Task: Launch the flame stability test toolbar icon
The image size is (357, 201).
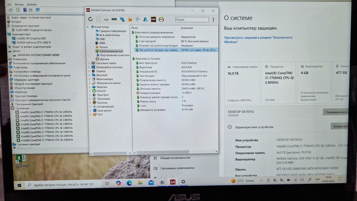Action: pos(130,20)
